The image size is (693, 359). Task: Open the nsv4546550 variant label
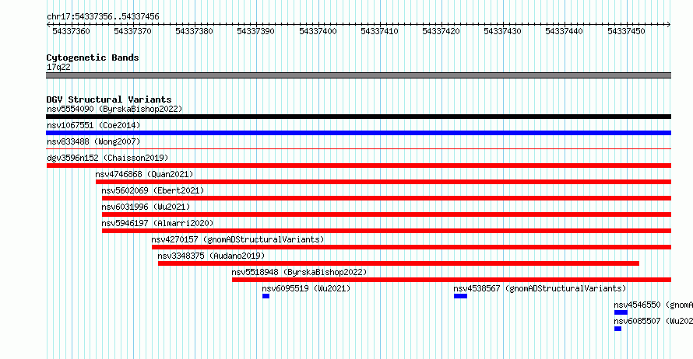653,305
